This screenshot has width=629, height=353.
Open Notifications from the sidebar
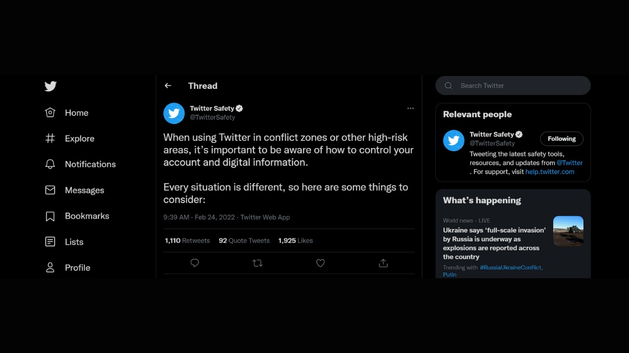(90, 164)
